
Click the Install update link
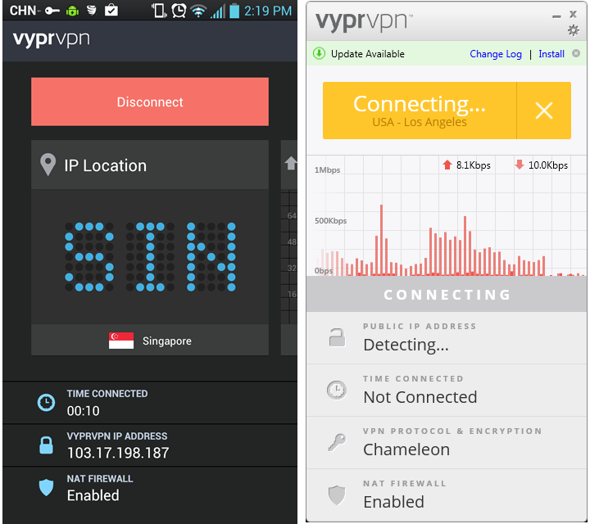tap(551, 54)
